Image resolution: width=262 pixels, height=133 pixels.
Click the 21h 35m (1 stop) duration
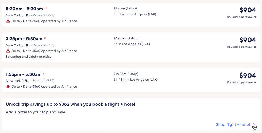pos(126,74)
